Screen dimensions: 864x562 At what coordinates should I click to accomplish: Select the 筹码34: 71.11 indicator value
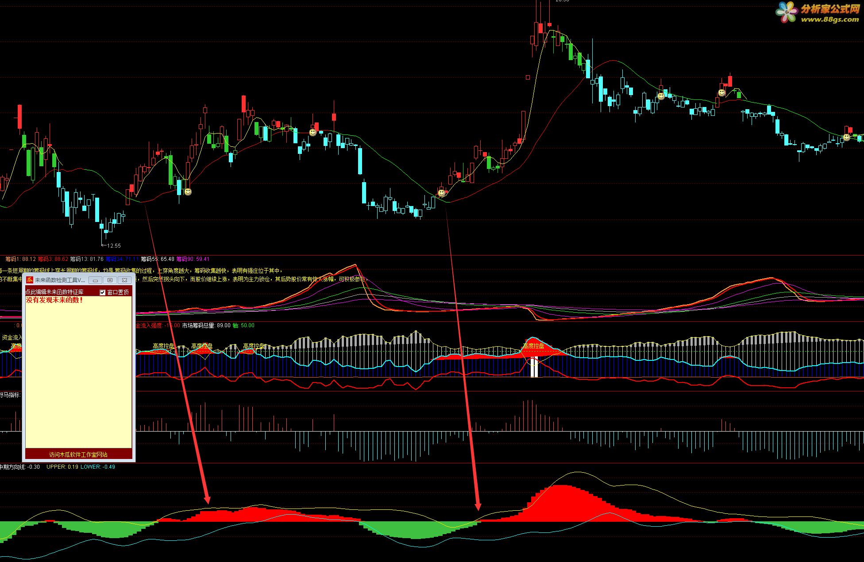[122, 259]
